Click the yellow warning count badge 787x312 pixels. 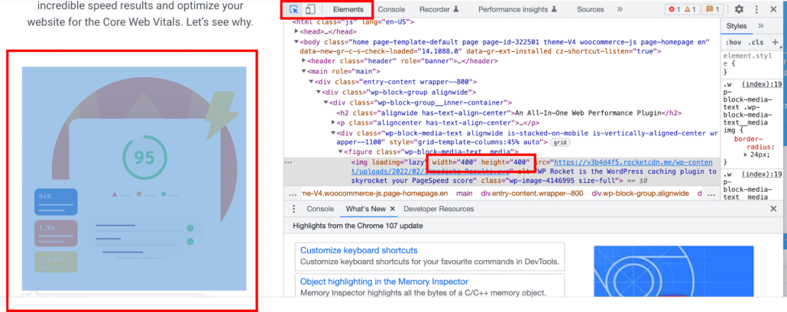pyautogui.click(x=690, y=9)
